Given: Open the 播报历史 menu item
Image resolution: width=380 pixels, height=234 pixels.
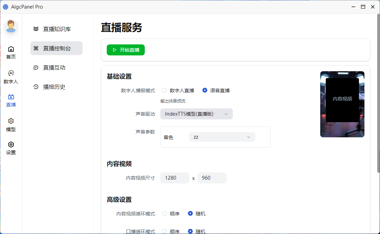Looking at the screenshot, I should coord(56,87).
